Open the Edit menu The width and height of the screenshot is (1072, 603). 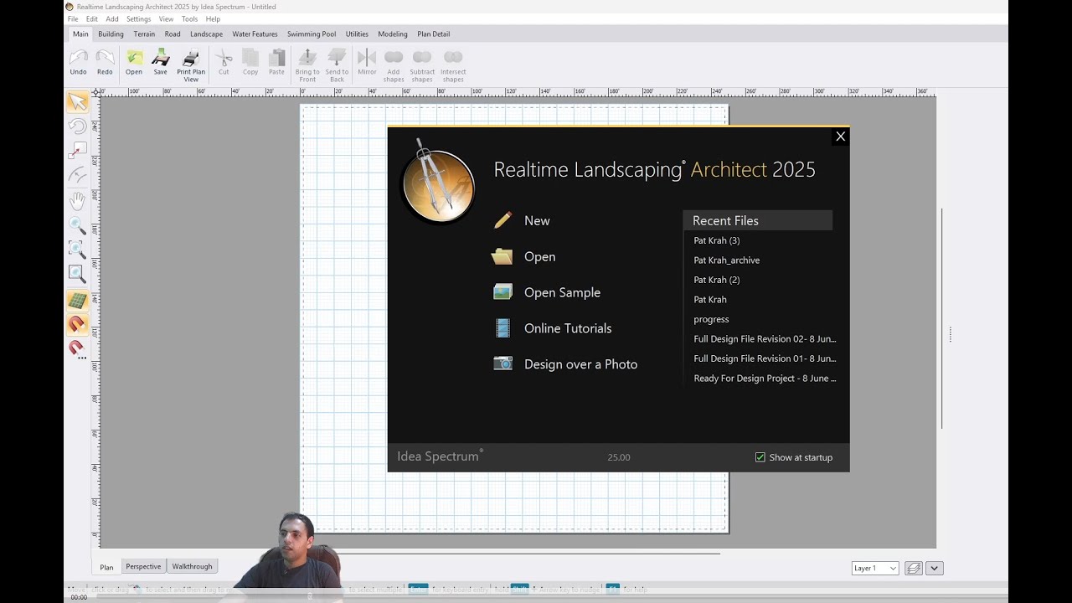[x=92, y=19]
